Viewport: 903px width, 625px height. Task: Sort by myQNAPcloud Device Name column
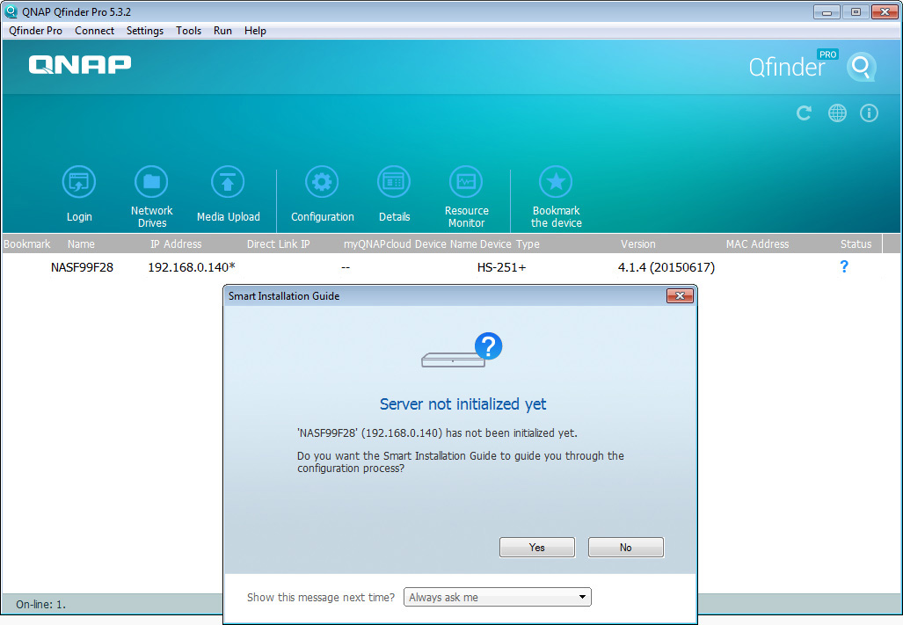[410, 244]
